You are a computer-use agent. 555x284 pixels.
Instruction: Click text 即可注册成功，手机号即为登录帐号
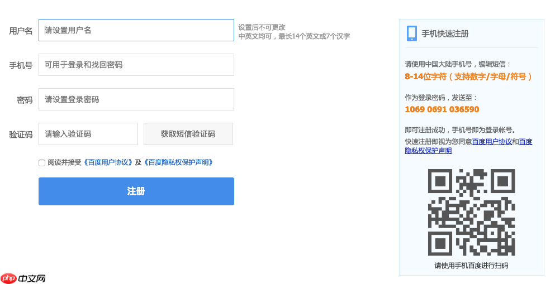pyautogui.click(x=460, y=130)
